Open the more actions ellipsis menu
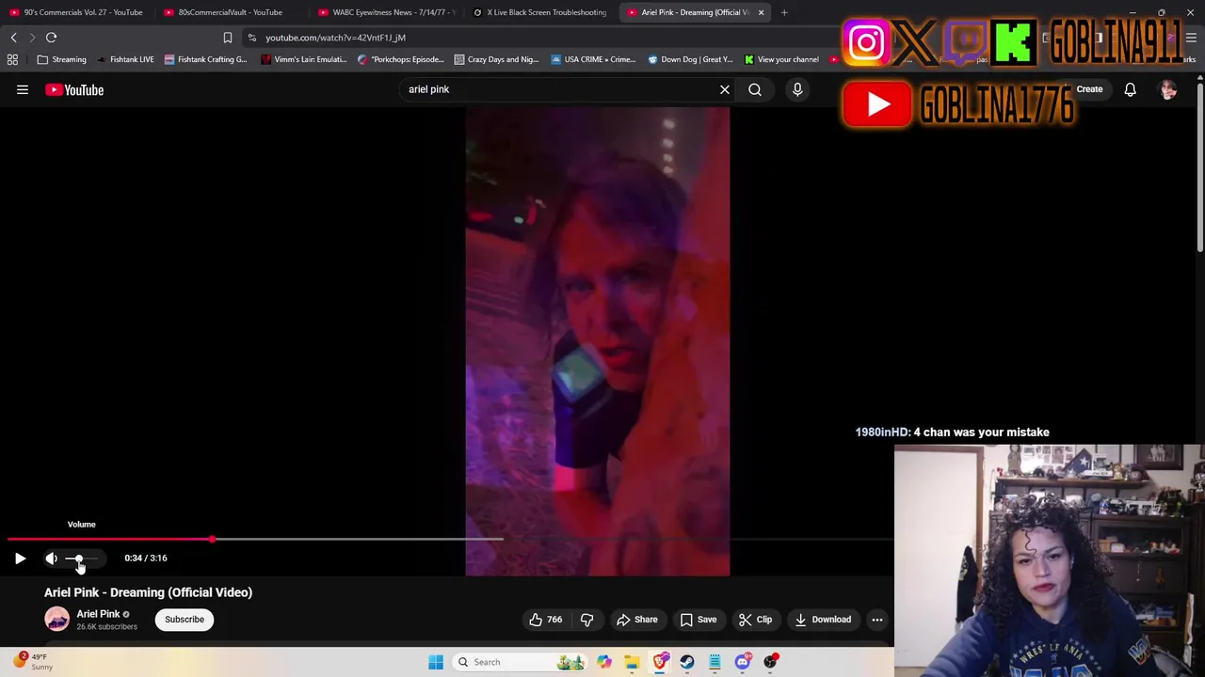The image size is (1205, 677). (x=877, y=620)
